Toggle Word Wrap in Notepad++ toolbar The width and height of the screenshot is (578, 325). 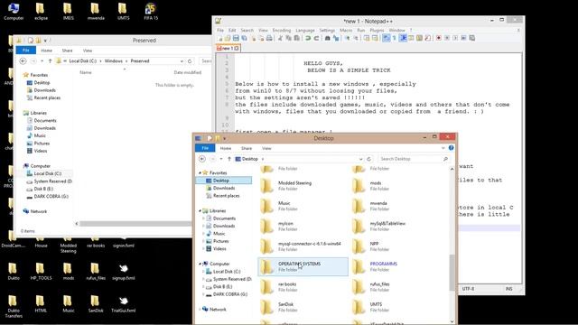point(386,38)
